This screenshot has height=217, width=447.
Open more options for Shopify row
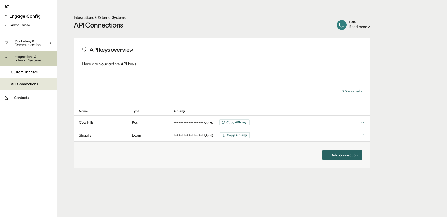(363, 135)
